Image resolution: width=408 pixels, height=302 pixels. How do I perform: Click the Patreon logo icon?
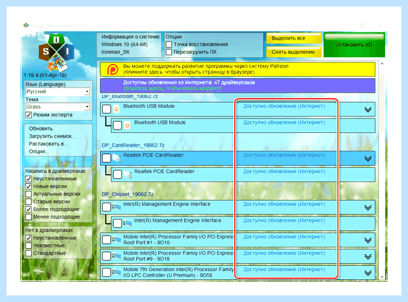click(x=113, y=70)
